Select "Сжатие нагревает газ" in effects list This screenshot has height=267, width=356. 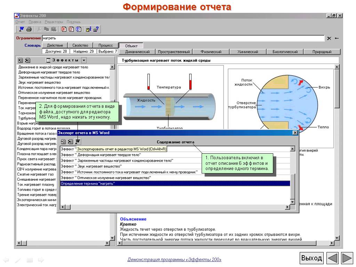[35, 175]
